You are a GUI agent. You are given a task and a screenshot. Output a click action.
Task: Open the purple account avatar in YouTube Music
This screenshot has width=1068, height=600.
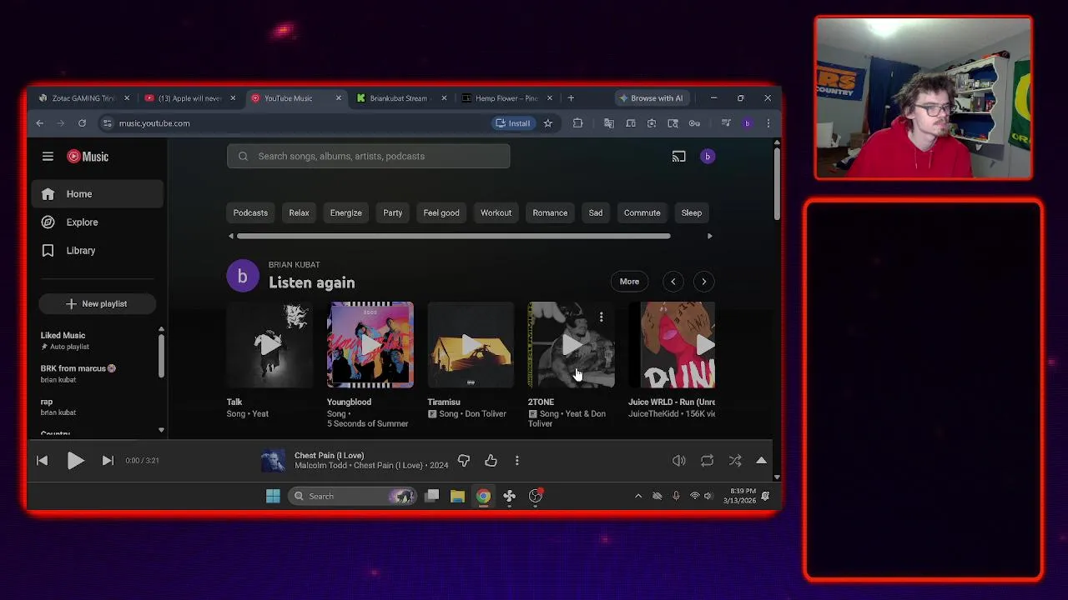(x=708, y=156)
